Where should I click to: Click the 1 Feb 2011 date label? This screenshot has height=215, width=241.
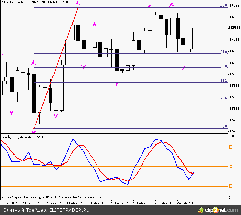point(74,203)
